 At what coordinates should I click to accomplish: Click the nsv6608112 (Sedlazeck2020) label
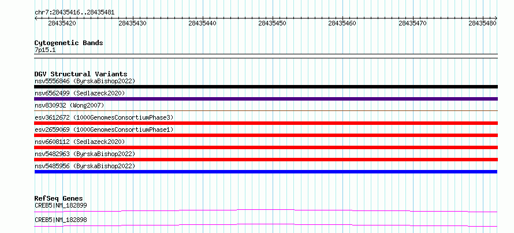[x=80, y=142]
